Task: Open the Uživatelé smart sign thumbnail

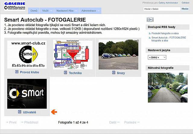Action: pos(27,94)
